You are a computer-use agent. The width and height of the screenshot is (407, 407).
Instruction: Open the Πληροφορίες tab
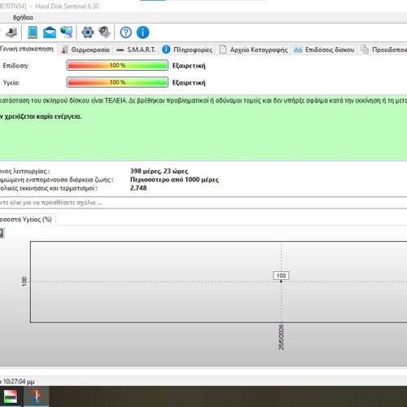187,50
